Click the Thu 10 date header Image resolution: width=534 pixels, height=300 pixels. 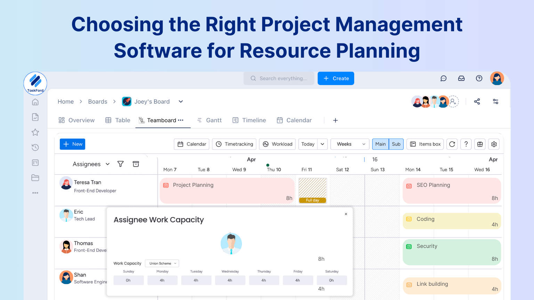274,169
